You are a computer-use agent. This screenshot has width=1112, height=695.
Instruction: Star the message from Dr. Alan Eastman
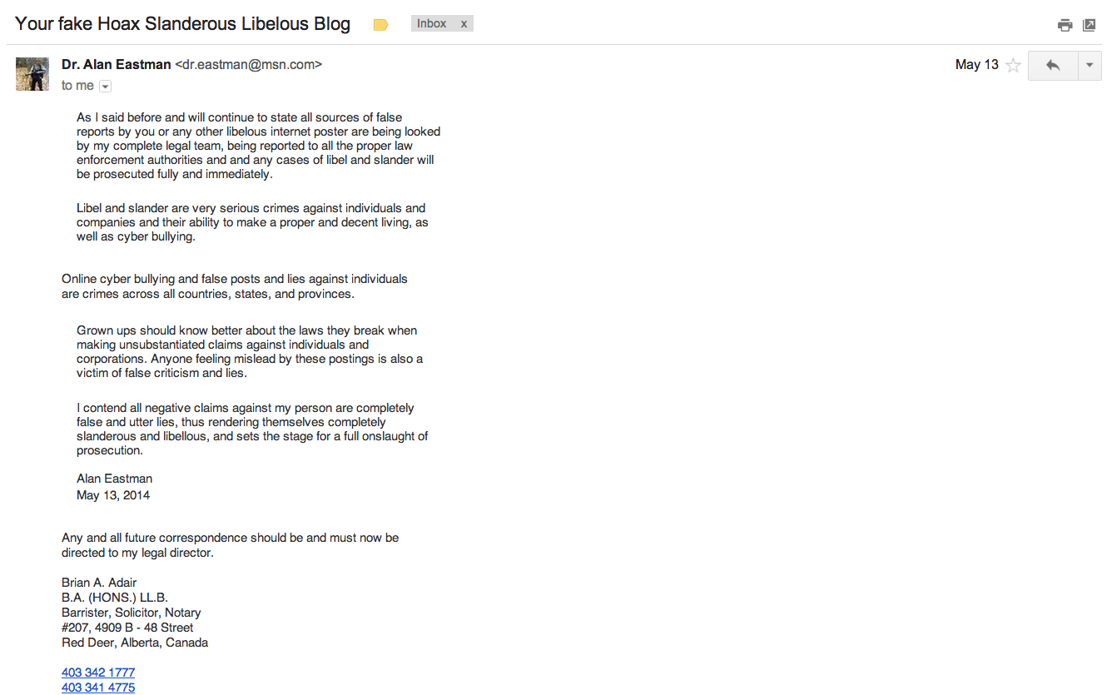pyautogui.click(x=1013, y=66)
